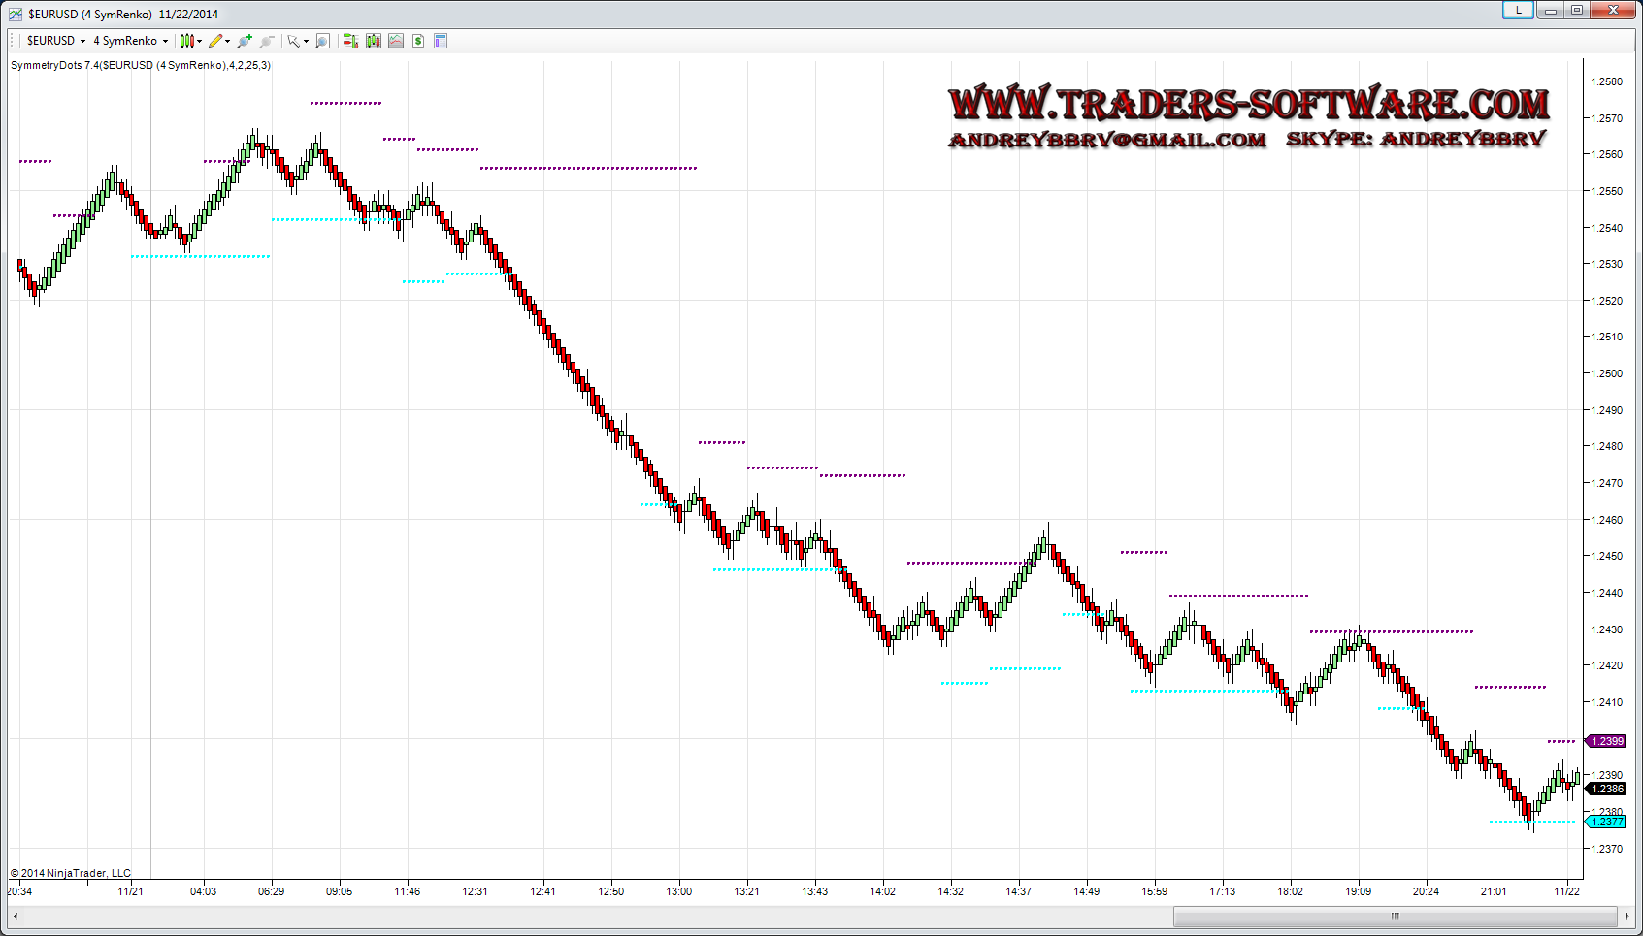
Task: Click the Zoom Out magnifier icon
Action: [267, 41]
